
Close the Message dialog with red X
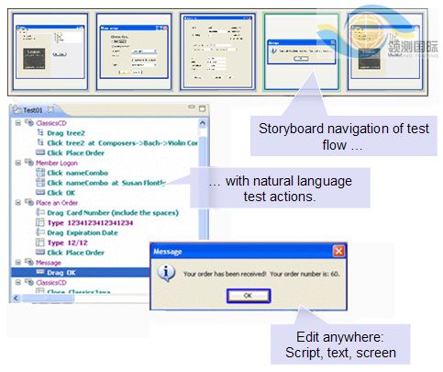[x=338, y=251]
